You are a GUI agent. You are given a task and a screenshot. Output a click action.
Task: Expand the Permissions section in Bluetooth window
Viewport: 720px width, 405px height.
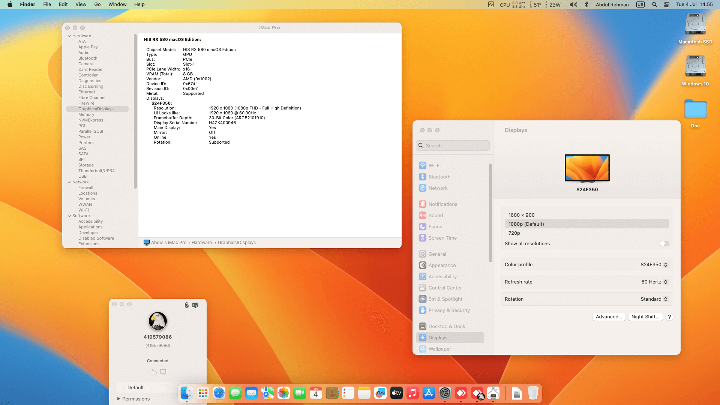[119, 399]
